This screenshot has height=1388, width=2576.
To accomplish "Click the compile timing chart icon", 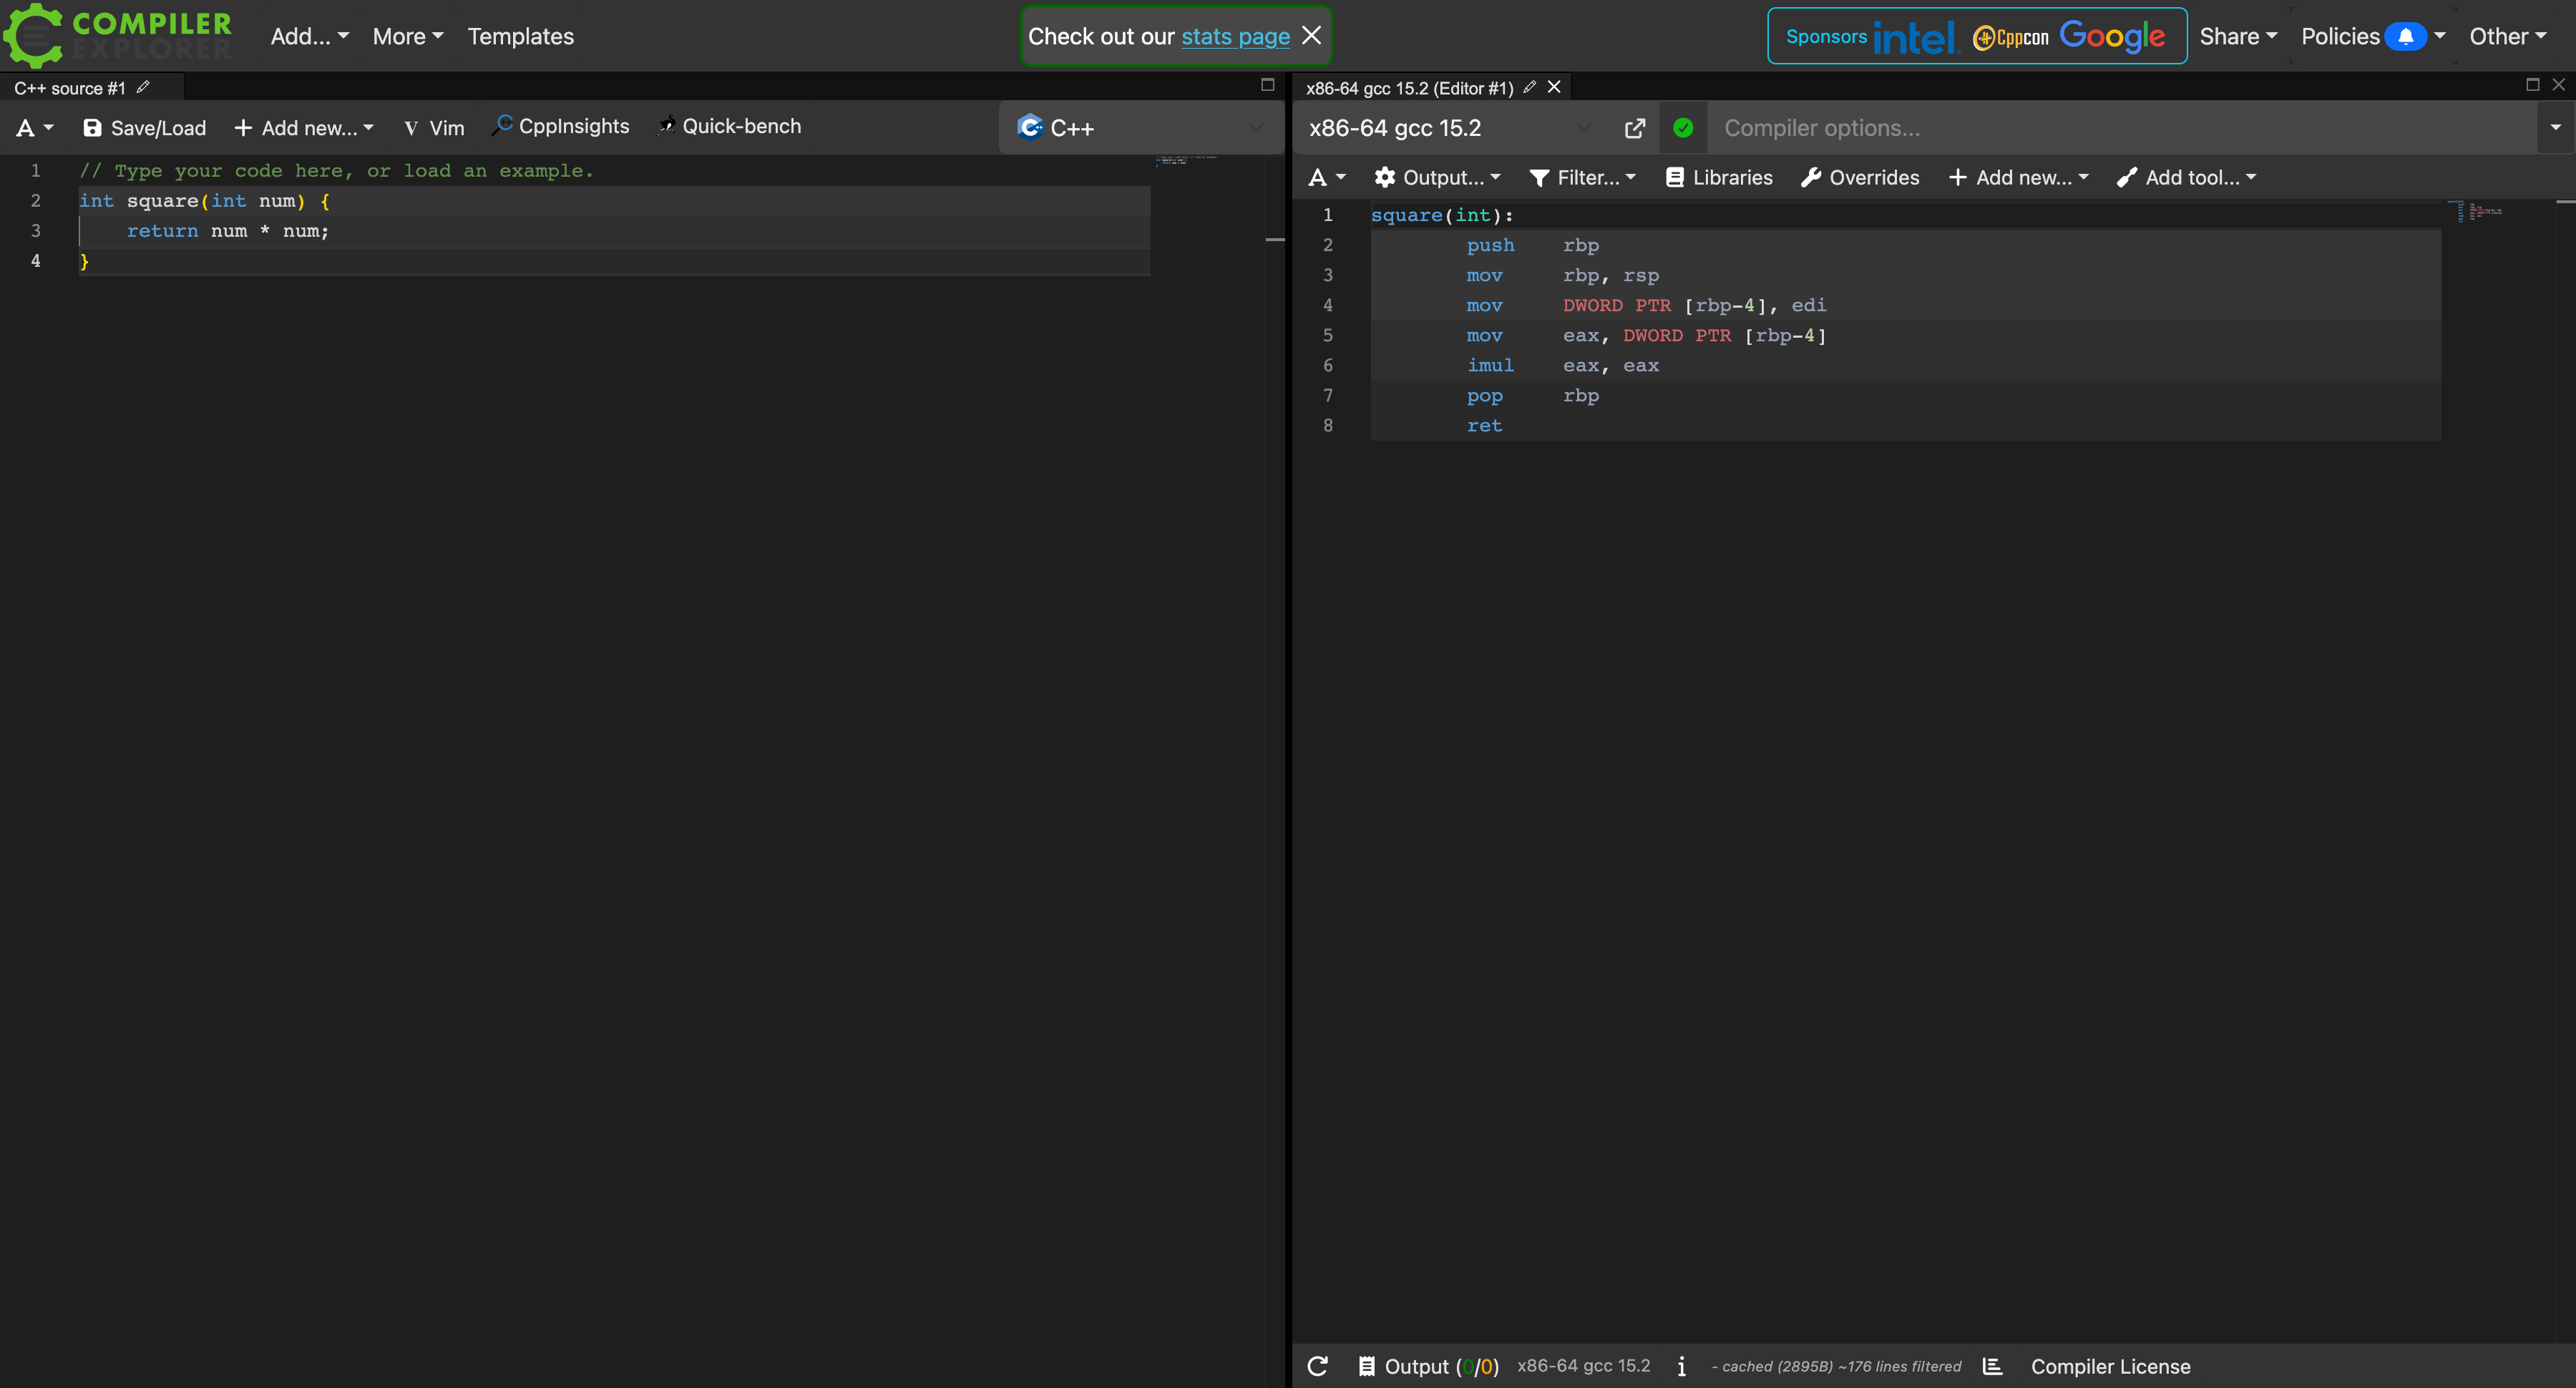I will (x=1992, y=1366).
